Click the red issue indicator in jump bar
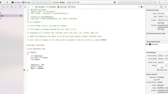Image resolution: width=168 pixels, height=94 pixels. [141, 7]
